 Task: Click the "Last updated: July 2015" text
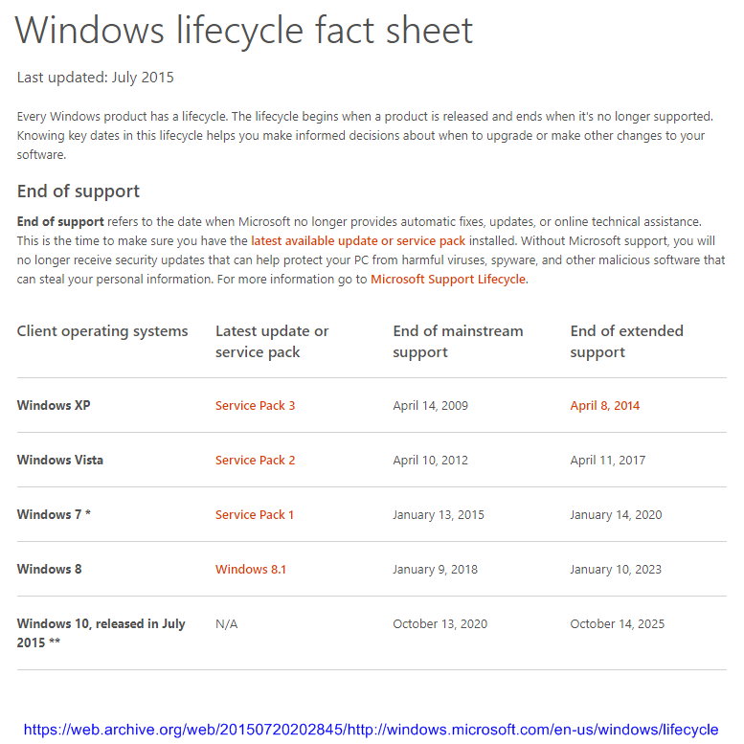click(96, 78)
